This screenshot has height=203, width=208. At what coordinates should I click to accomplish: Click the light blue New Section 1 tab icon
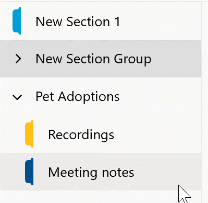(17, 21)
